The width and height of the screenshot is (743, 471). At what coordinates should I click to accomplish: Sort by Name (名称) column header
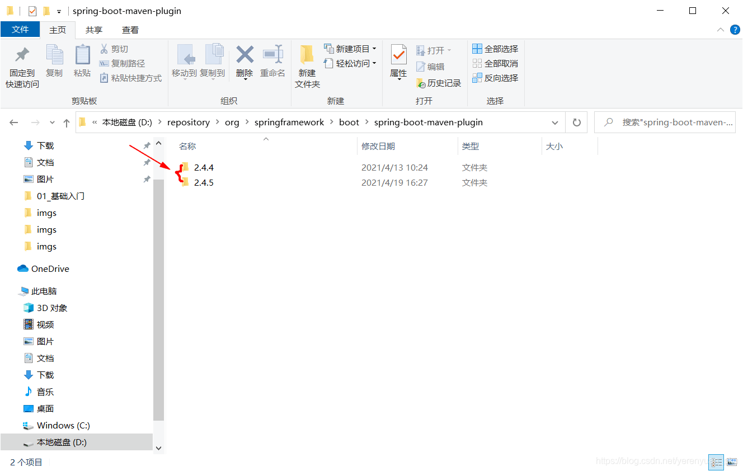187,146
